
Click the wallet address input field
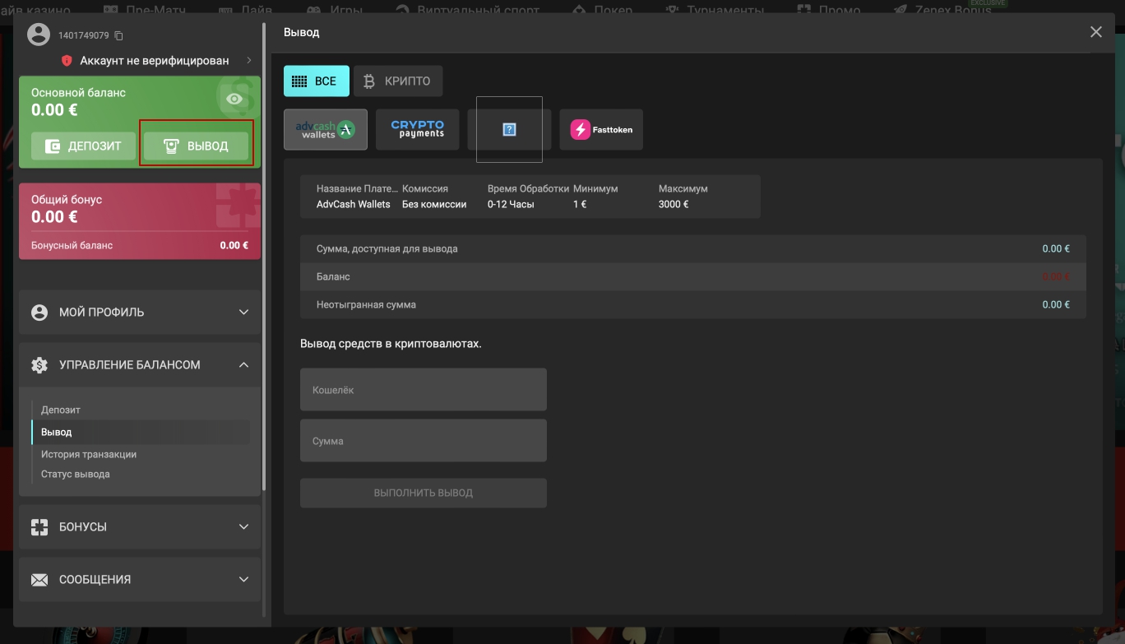tap(423, 390)
